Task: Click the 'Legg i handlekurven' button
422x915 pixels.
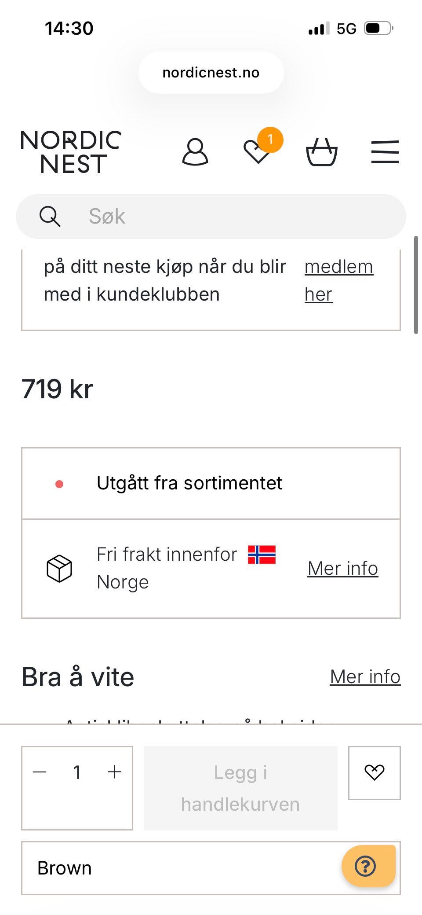Action: point(240,788)
